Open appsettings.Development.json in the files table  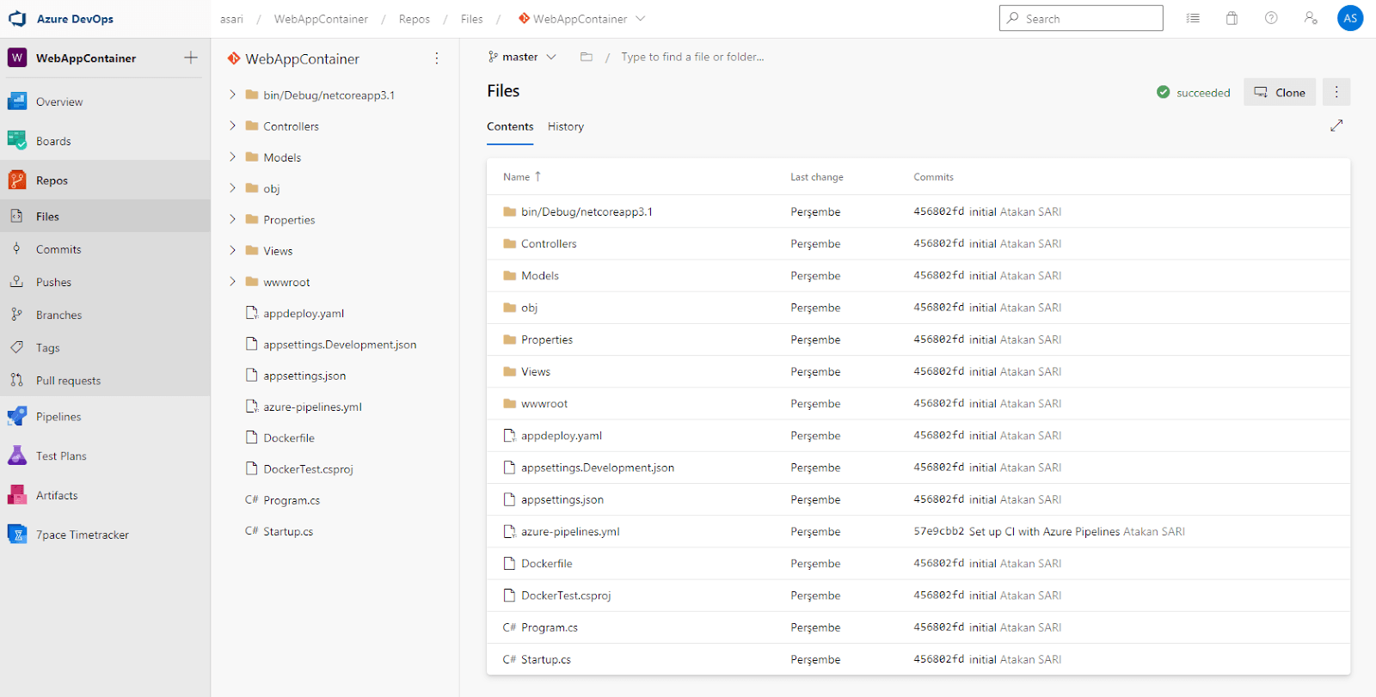tap(598, 468)
